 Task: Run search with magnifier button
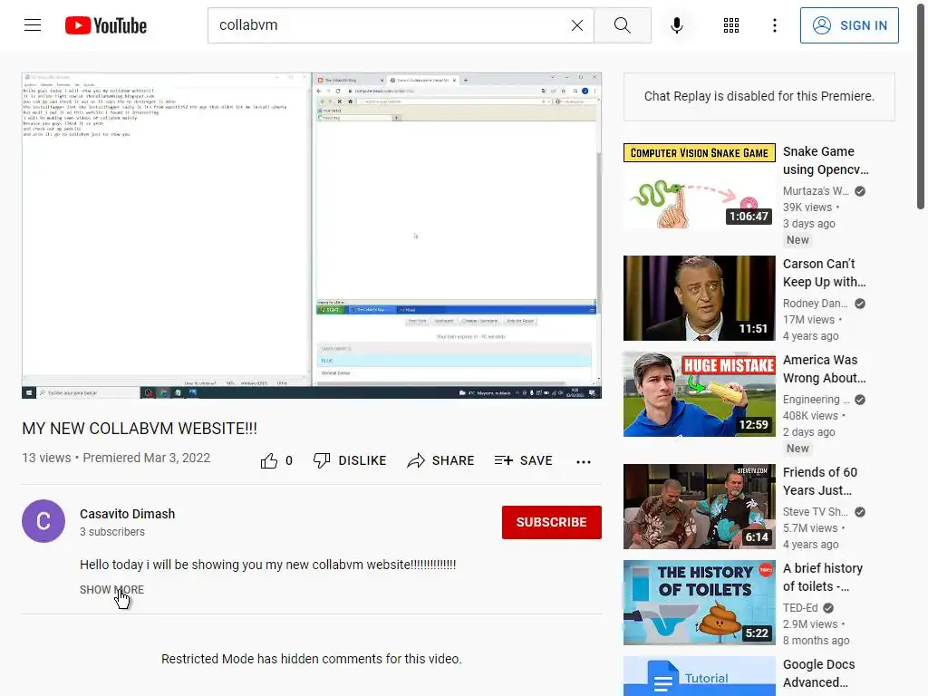[x=622, y=25]
